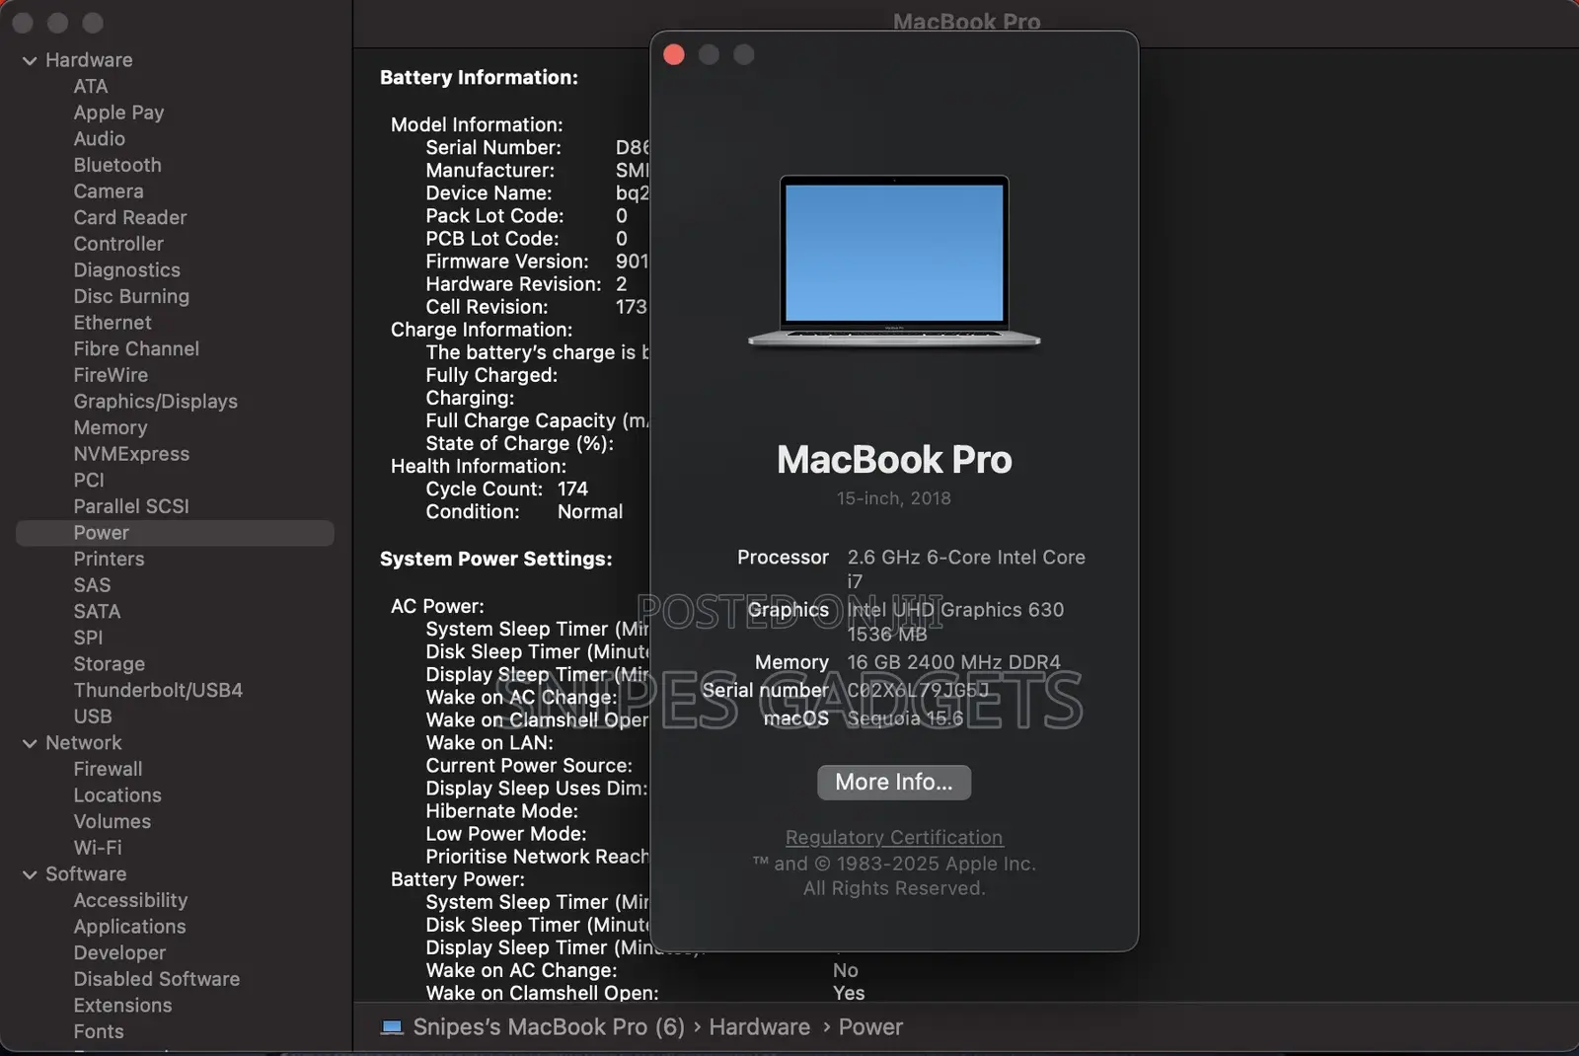The height and width of the screenshot is (1056, 1579).
Task: Open Diagnostics in the Hardware list
Action: (126, 270)
